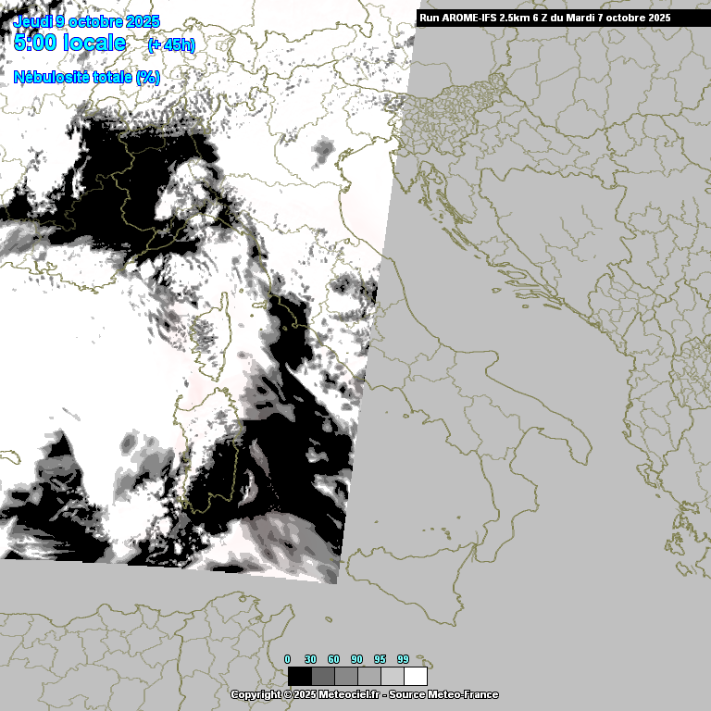
Task: Click the Nébulosité totale (%) title
Action: (87, 78)
